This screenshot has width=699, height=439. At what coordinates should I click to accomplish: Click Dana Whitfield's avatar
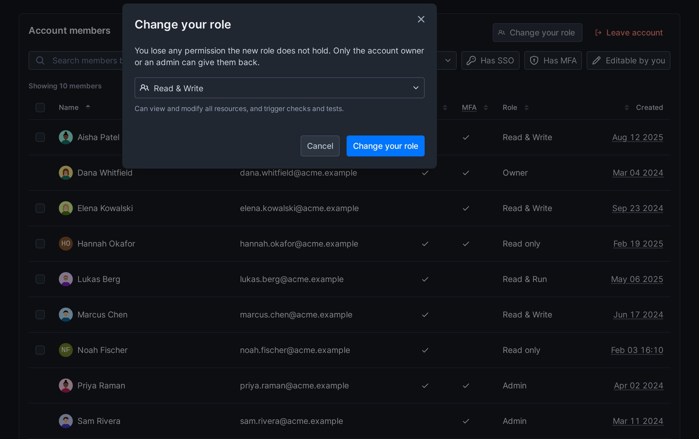66,173
